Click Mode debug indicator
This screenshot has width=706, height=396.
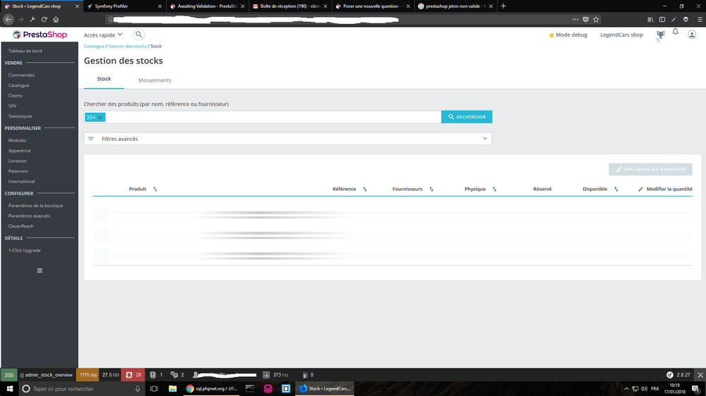coord(568,35)
